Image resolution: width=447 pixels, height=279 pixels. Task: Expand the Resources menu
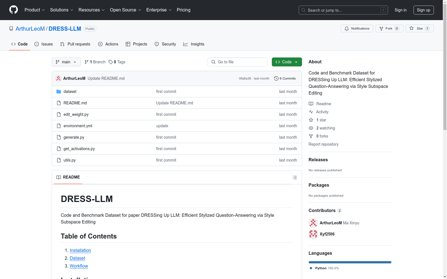pos(91,10)
